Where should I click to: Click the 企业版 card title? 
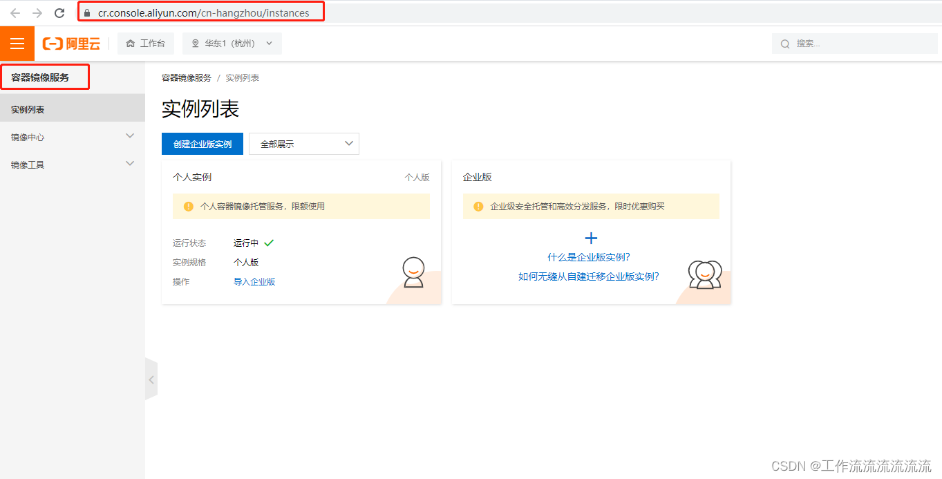pyautogui.click(x=477, y=177)
